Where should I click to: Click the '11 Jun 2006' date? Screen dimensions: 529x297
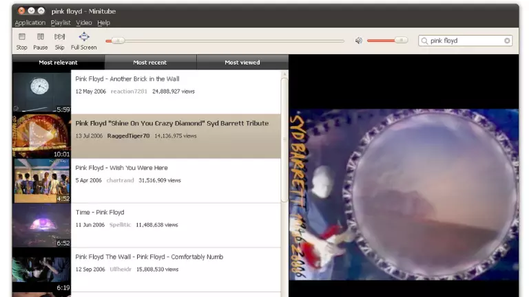click(90, 225)
